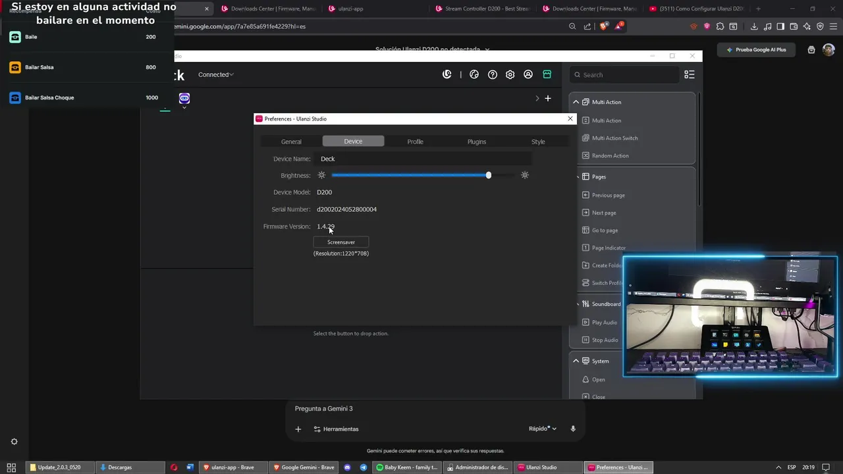Viewport: 843px width, 474px height.
Task: Select the Multi Action Switch action
Action: [x=609, y=138]
